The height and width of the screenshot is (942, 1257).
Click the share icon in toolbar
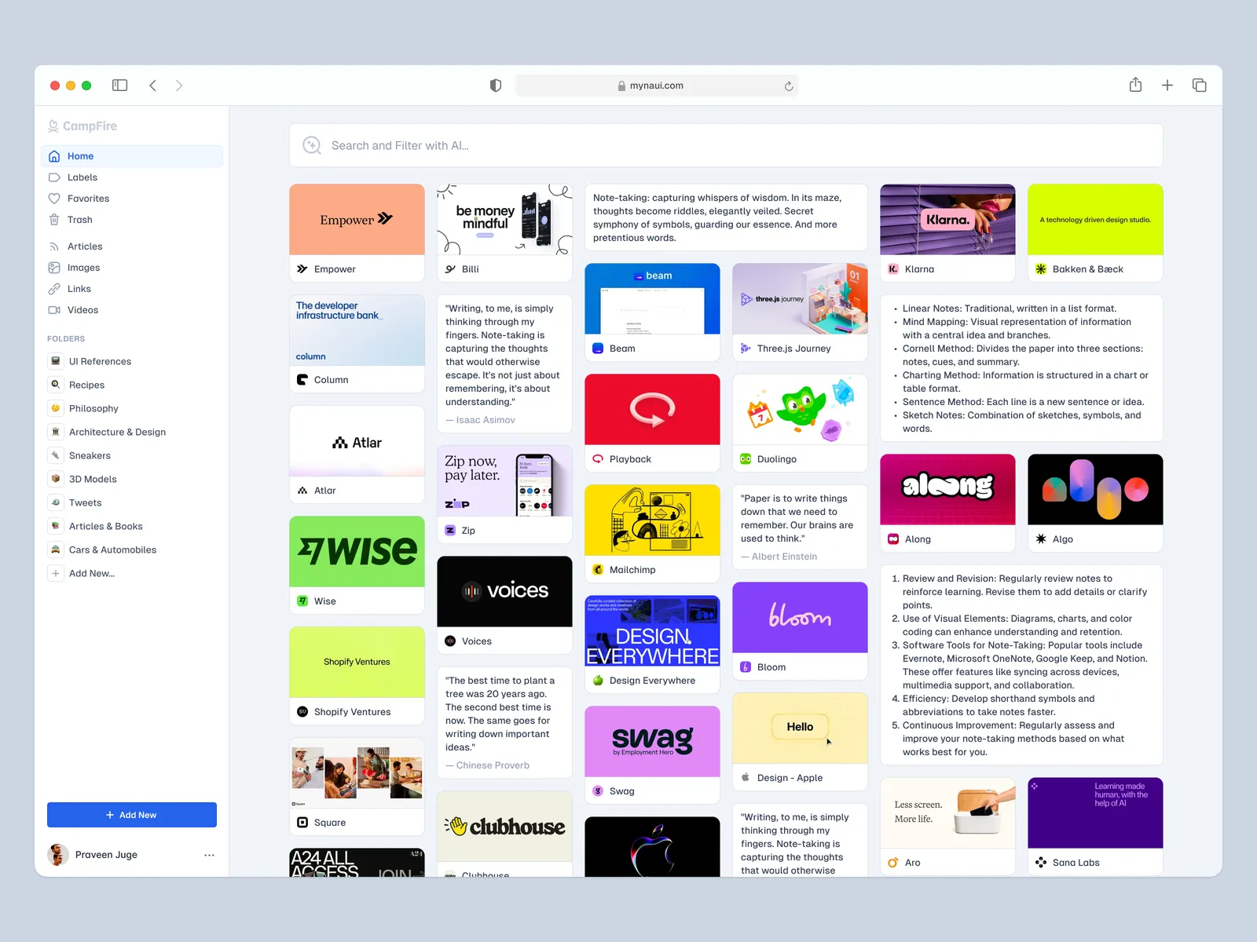pyautogui.click(x=1135, y=85)
